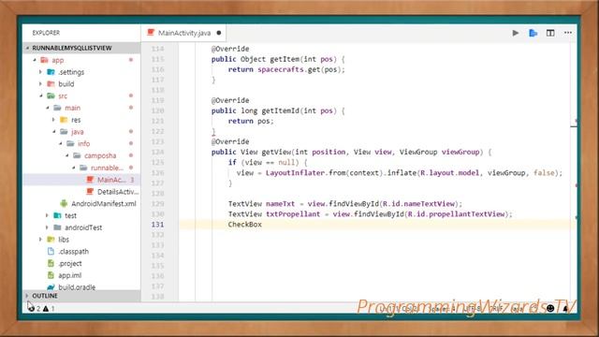Collapse the camposha folder arrow
The image size is (599, 337).
click(x=66, y=155)
